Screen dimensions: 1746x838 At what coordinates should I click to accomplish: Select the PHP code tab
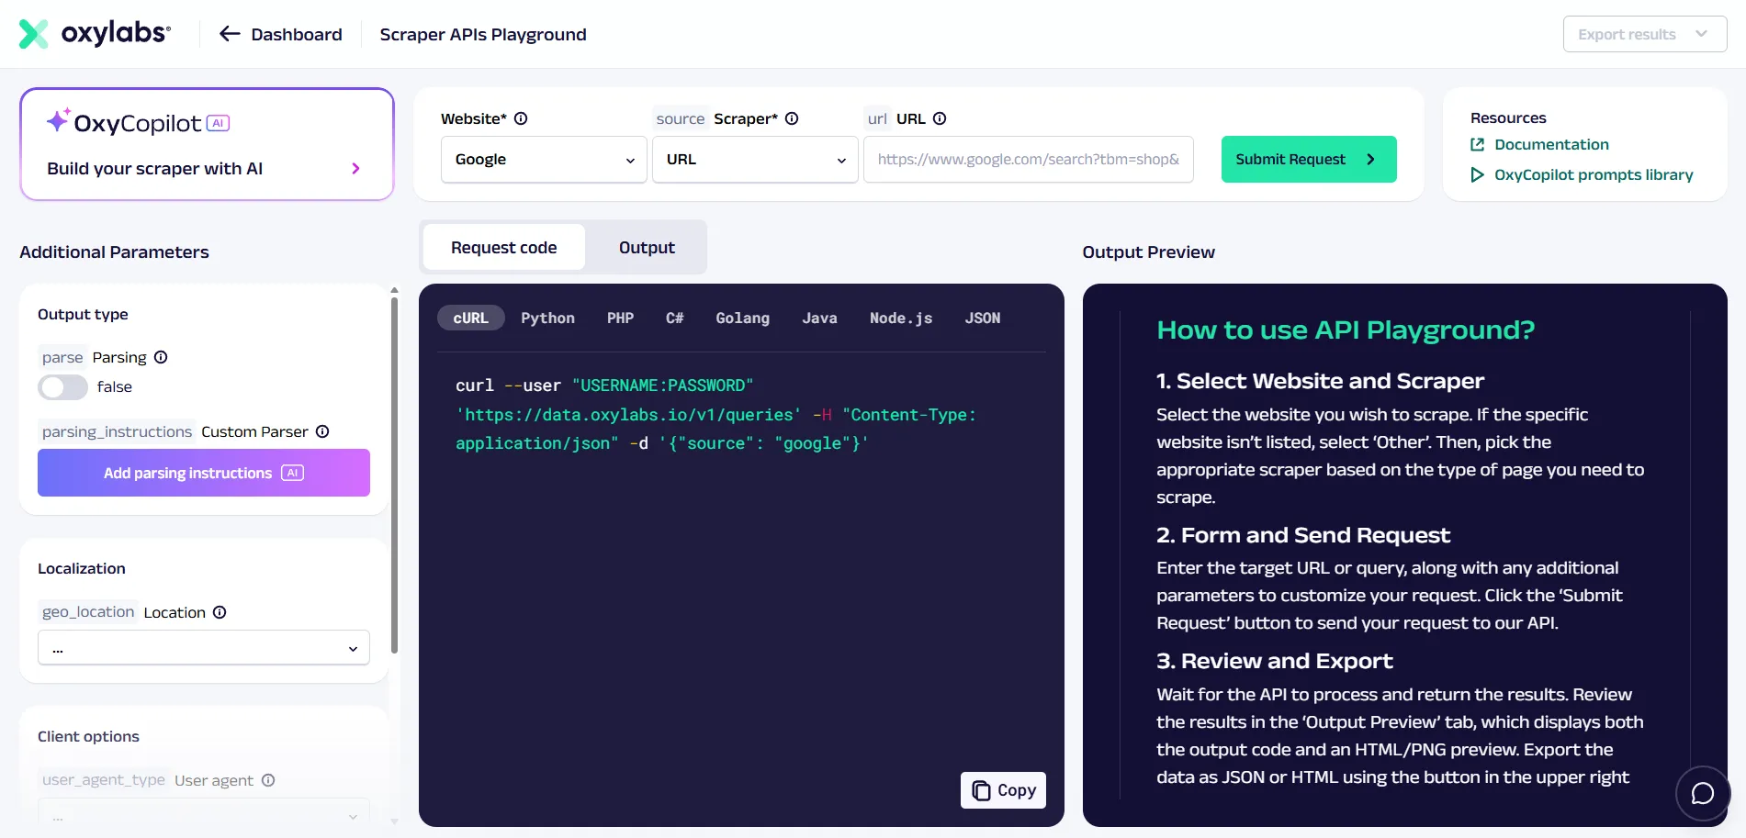620,318
